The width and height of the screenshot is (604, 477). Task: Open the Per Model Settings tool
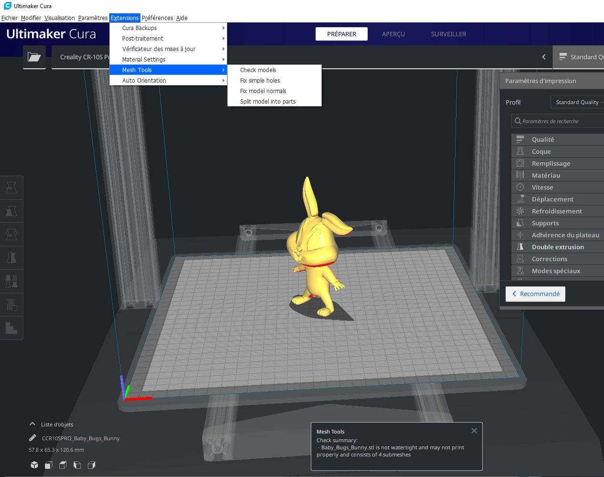point(11,281)
